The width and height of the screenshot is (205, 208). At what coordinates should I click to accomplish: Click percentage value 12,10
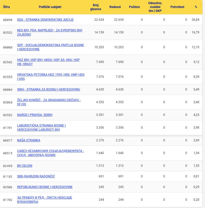tap(195, 47)
